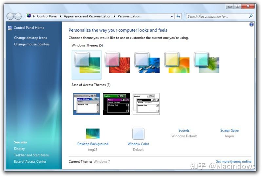262x177 pixels.
Task: Click 'Windows Default' sounds value
Action: [184, 136]
